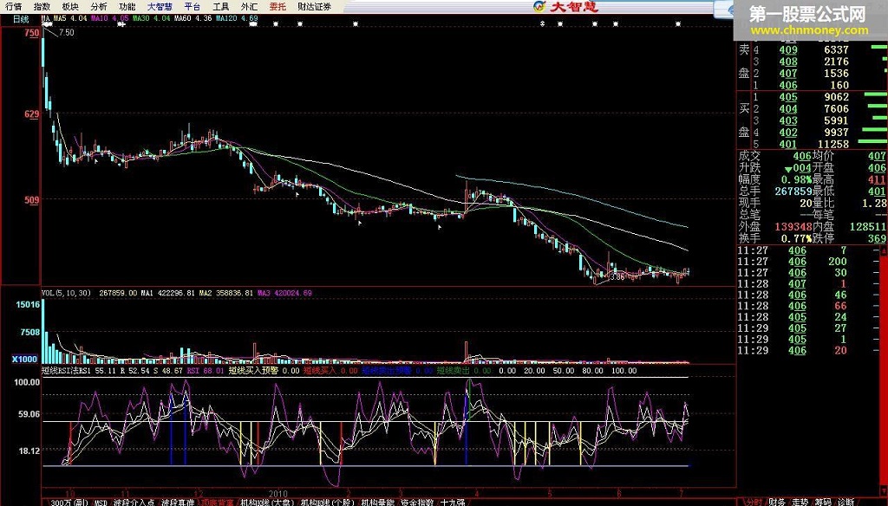Screen dimensions: 888x506
Task: Click the 换手 value 0.77%
Action: coord(797,238)
